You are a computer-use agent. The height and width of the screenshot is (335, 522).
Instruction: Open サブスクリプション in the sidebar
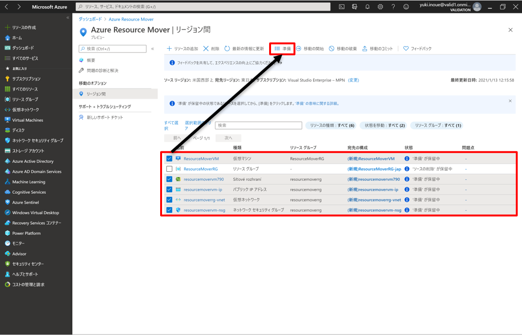pos(22,79)
